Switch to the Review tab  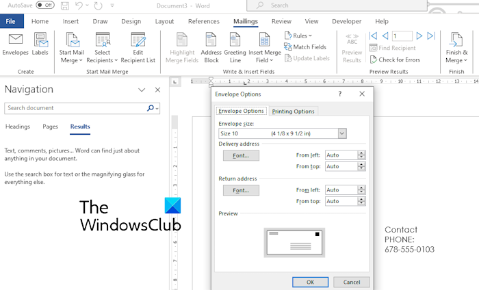click(x=281, y=21)
